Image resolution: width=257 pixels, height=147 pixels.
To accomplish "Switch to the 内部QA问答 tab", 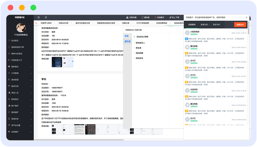I will pos(63,23).
